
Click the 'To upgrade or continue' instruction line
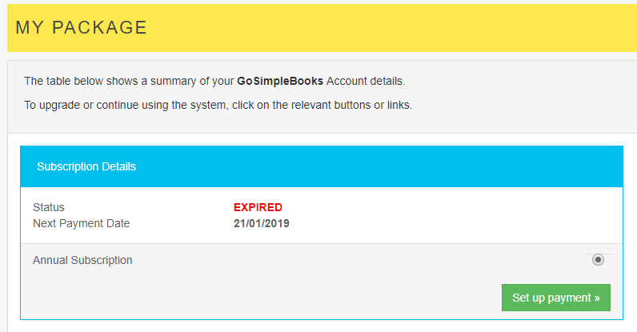218,105
